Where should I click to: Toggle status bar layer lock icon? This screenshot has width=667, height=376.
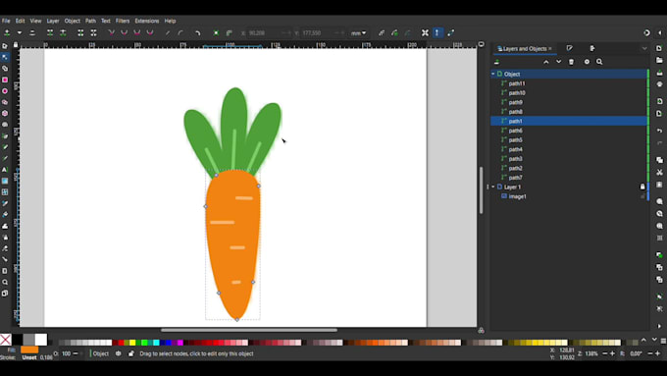coord(131,353)
